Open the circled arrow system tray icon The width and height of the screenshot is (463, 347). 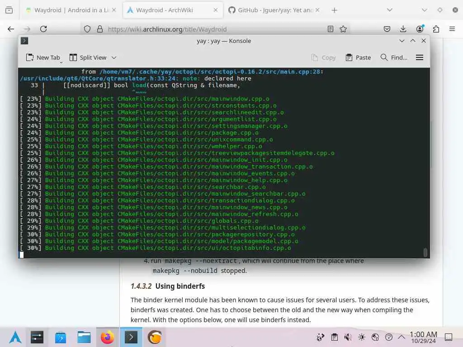[389, 337]
